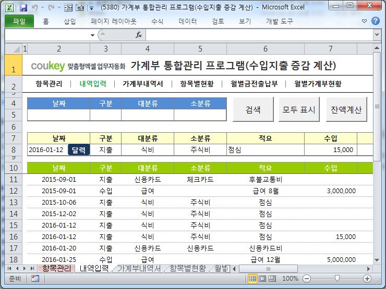Jump to first sheet tab arrow

click(9, 268)
